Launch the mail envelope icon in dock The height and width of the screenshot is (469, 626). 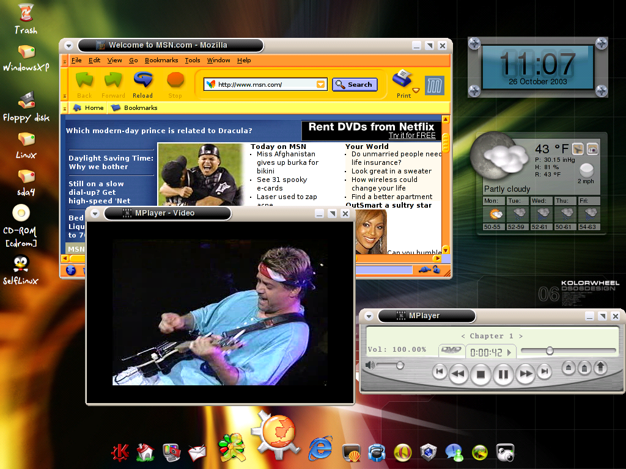point(197,453)
